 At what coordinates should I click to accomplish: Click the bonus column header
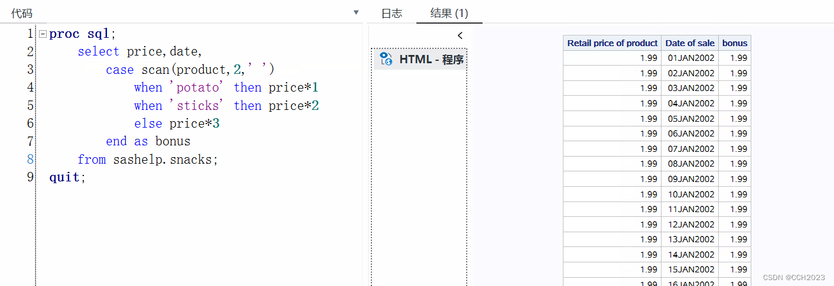point(735,43)
